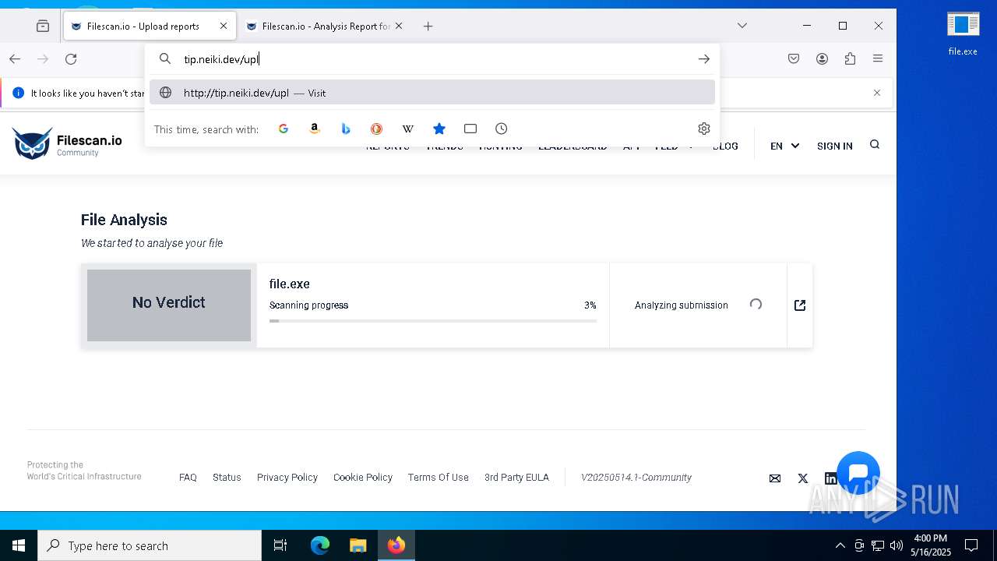The width and height of the screenshot is (997, 561).
Task: Open Task View on taskbar
Action: (280, 545)
